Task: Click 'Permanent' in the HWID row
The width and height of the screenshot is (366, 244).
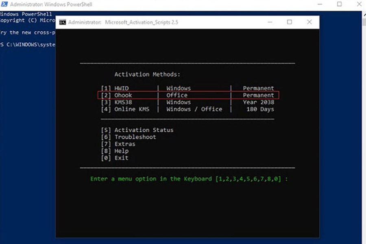Action: [258, 88]
